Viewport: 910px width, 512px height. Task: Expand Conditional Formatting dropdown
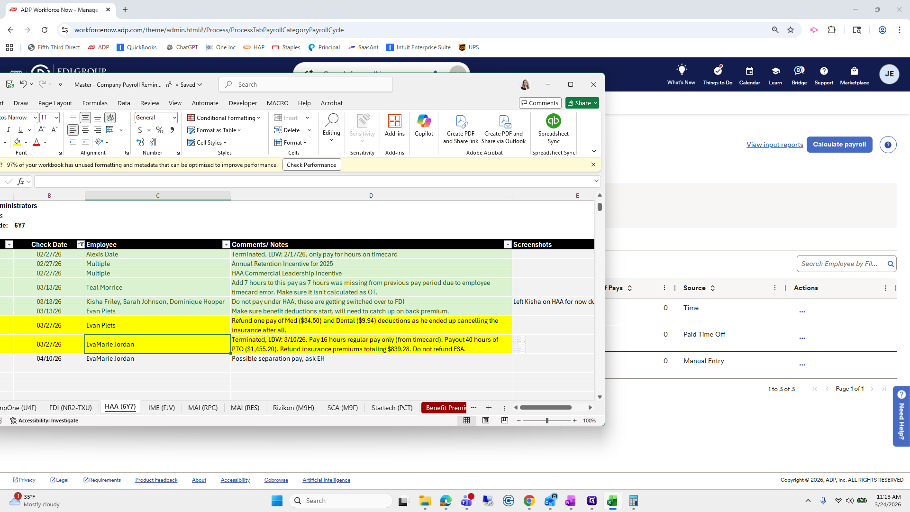(x=259, y=118)
